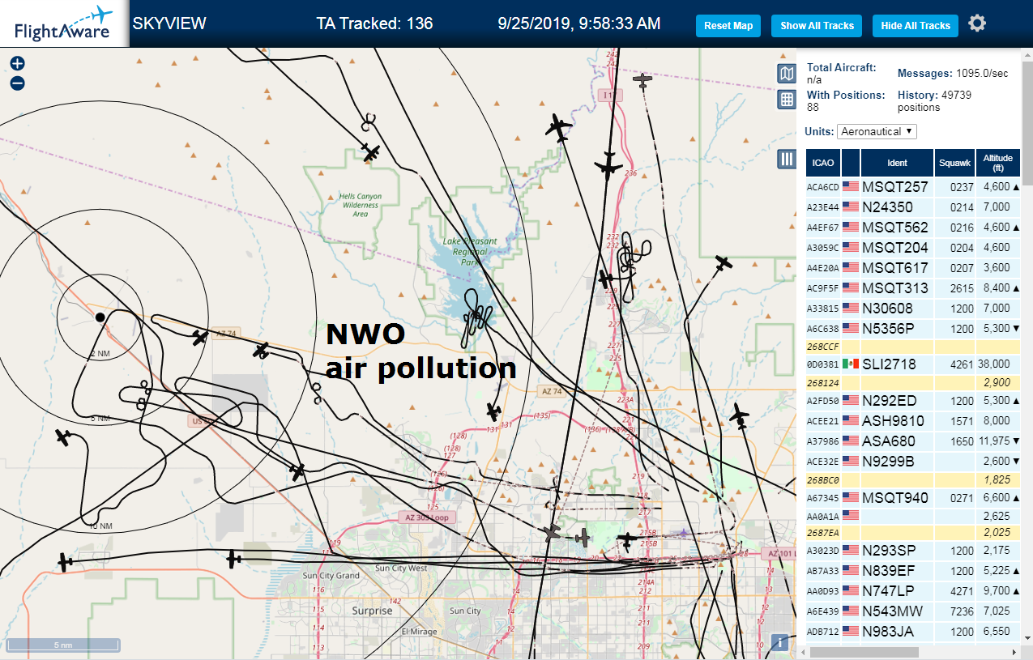Open the Units Aeronautical dropdown

(877, 131)
